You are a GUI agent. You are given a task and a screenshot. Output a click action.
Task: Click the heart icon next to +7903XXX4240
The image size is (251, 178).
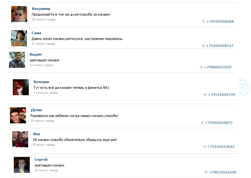[x=206, y=172]
